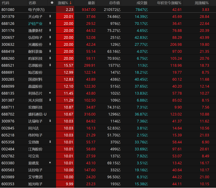
Task: Click the marker icon beside 达瑞电子
Action: (x=50, y=121)
